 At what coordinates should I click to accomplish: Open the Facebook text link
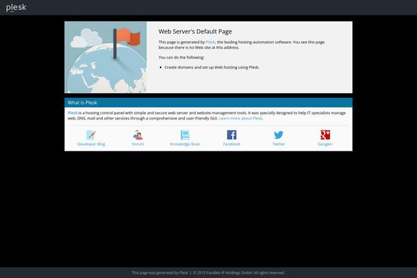231,144
